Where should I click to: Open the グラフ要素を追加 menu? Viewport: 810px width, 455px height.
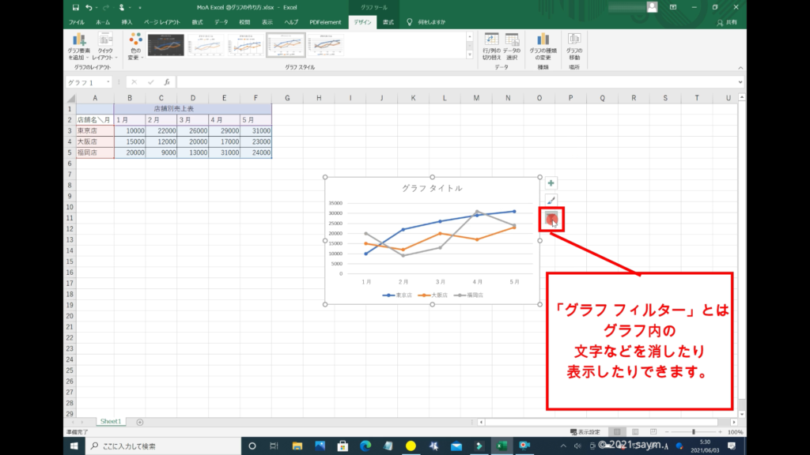point(78,46)
